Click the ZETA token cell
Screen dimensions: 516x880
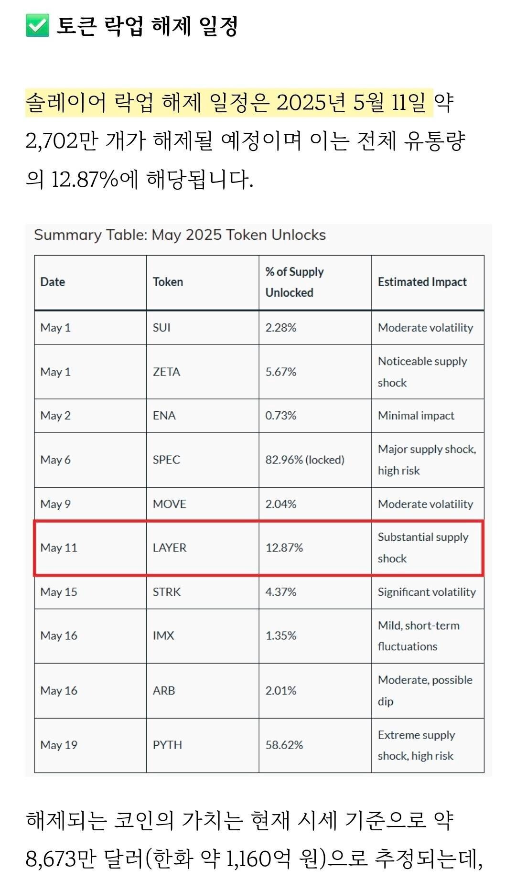[x=166, y=372]
